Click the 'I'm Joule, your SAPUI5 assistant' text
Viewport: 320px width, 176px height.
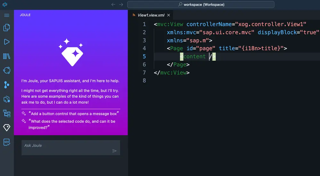click(70, 81)
